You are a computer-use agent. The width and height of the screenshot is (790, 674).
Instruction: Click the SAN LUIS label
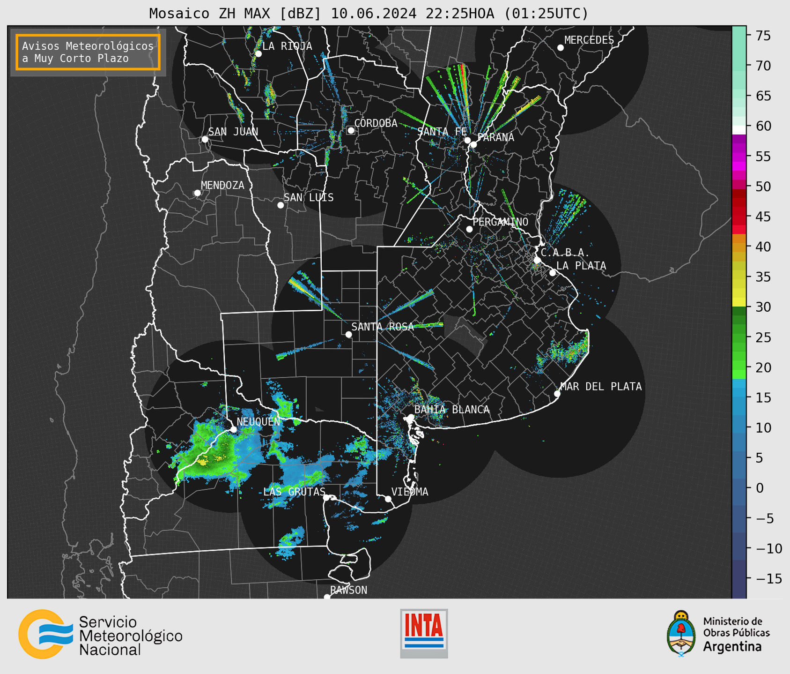point(309,197)
